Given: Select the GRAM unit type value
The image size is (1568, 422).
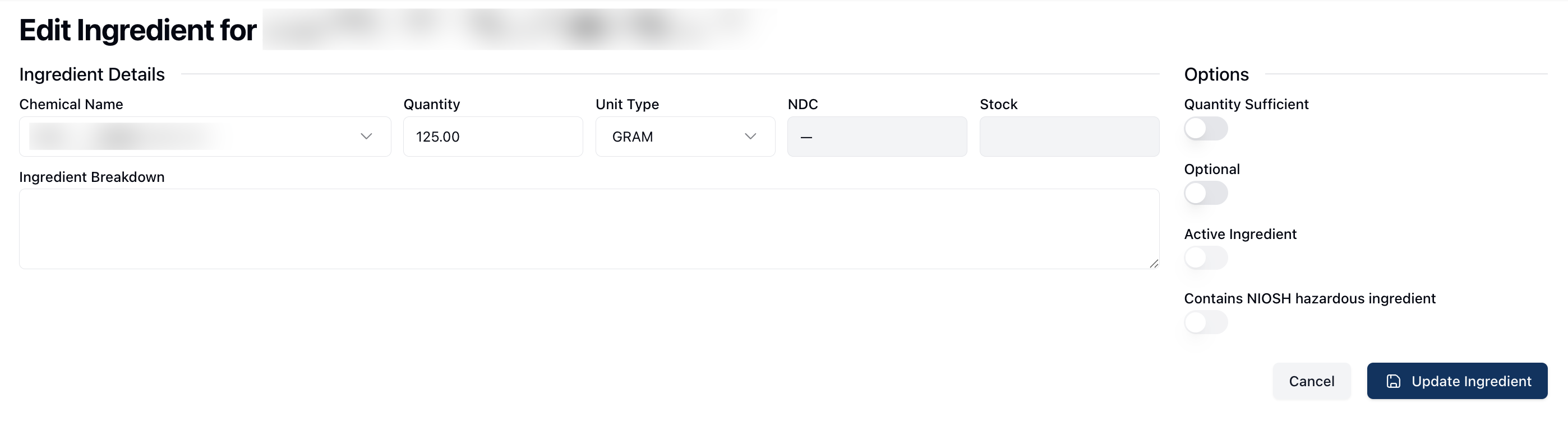Looking at the screenshot, I should (633, 137).
